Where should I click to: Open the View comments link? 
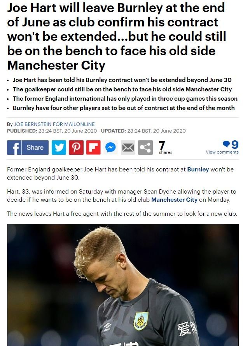(x=222, y=152)
